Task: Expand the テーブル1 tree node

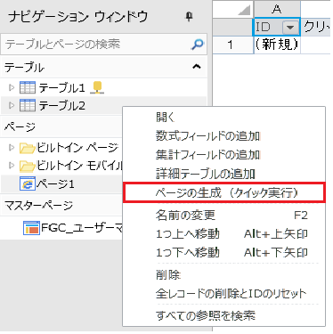Action: [12, 87]
